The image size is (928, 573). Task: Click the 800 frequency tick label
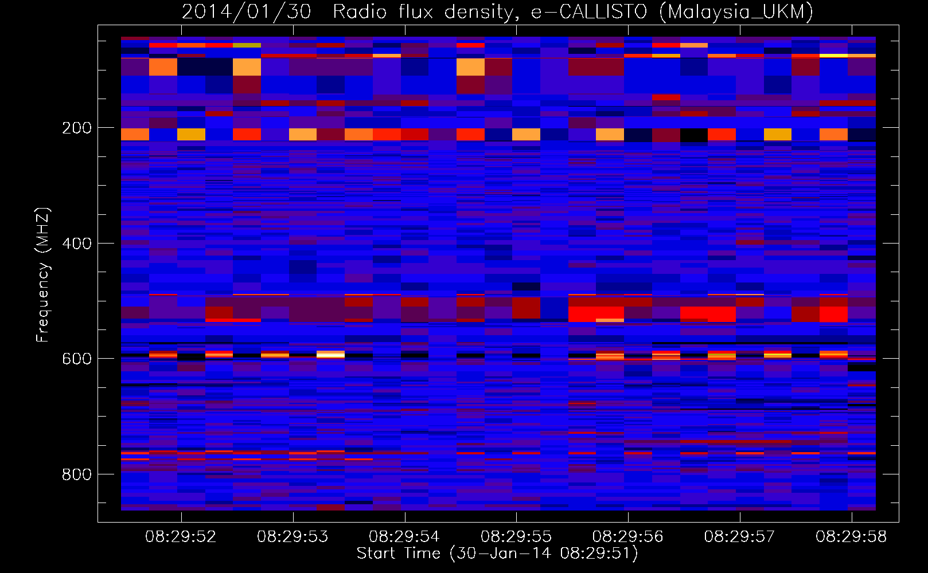tap(77, 474)
